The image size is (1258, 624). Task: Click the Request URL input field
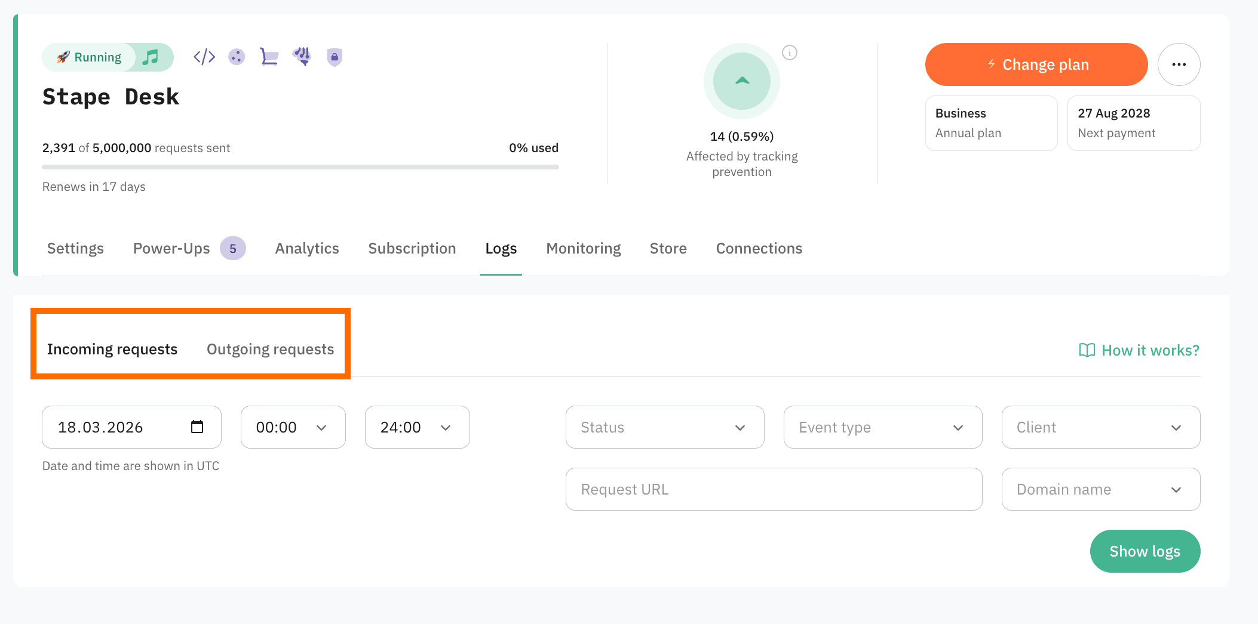pyautogui.click(x=774, y=489)
